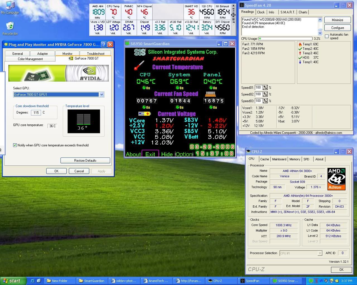357x285 pixels.
Task: Click the flame icon next to Temp1 69C
Action: 300,44
